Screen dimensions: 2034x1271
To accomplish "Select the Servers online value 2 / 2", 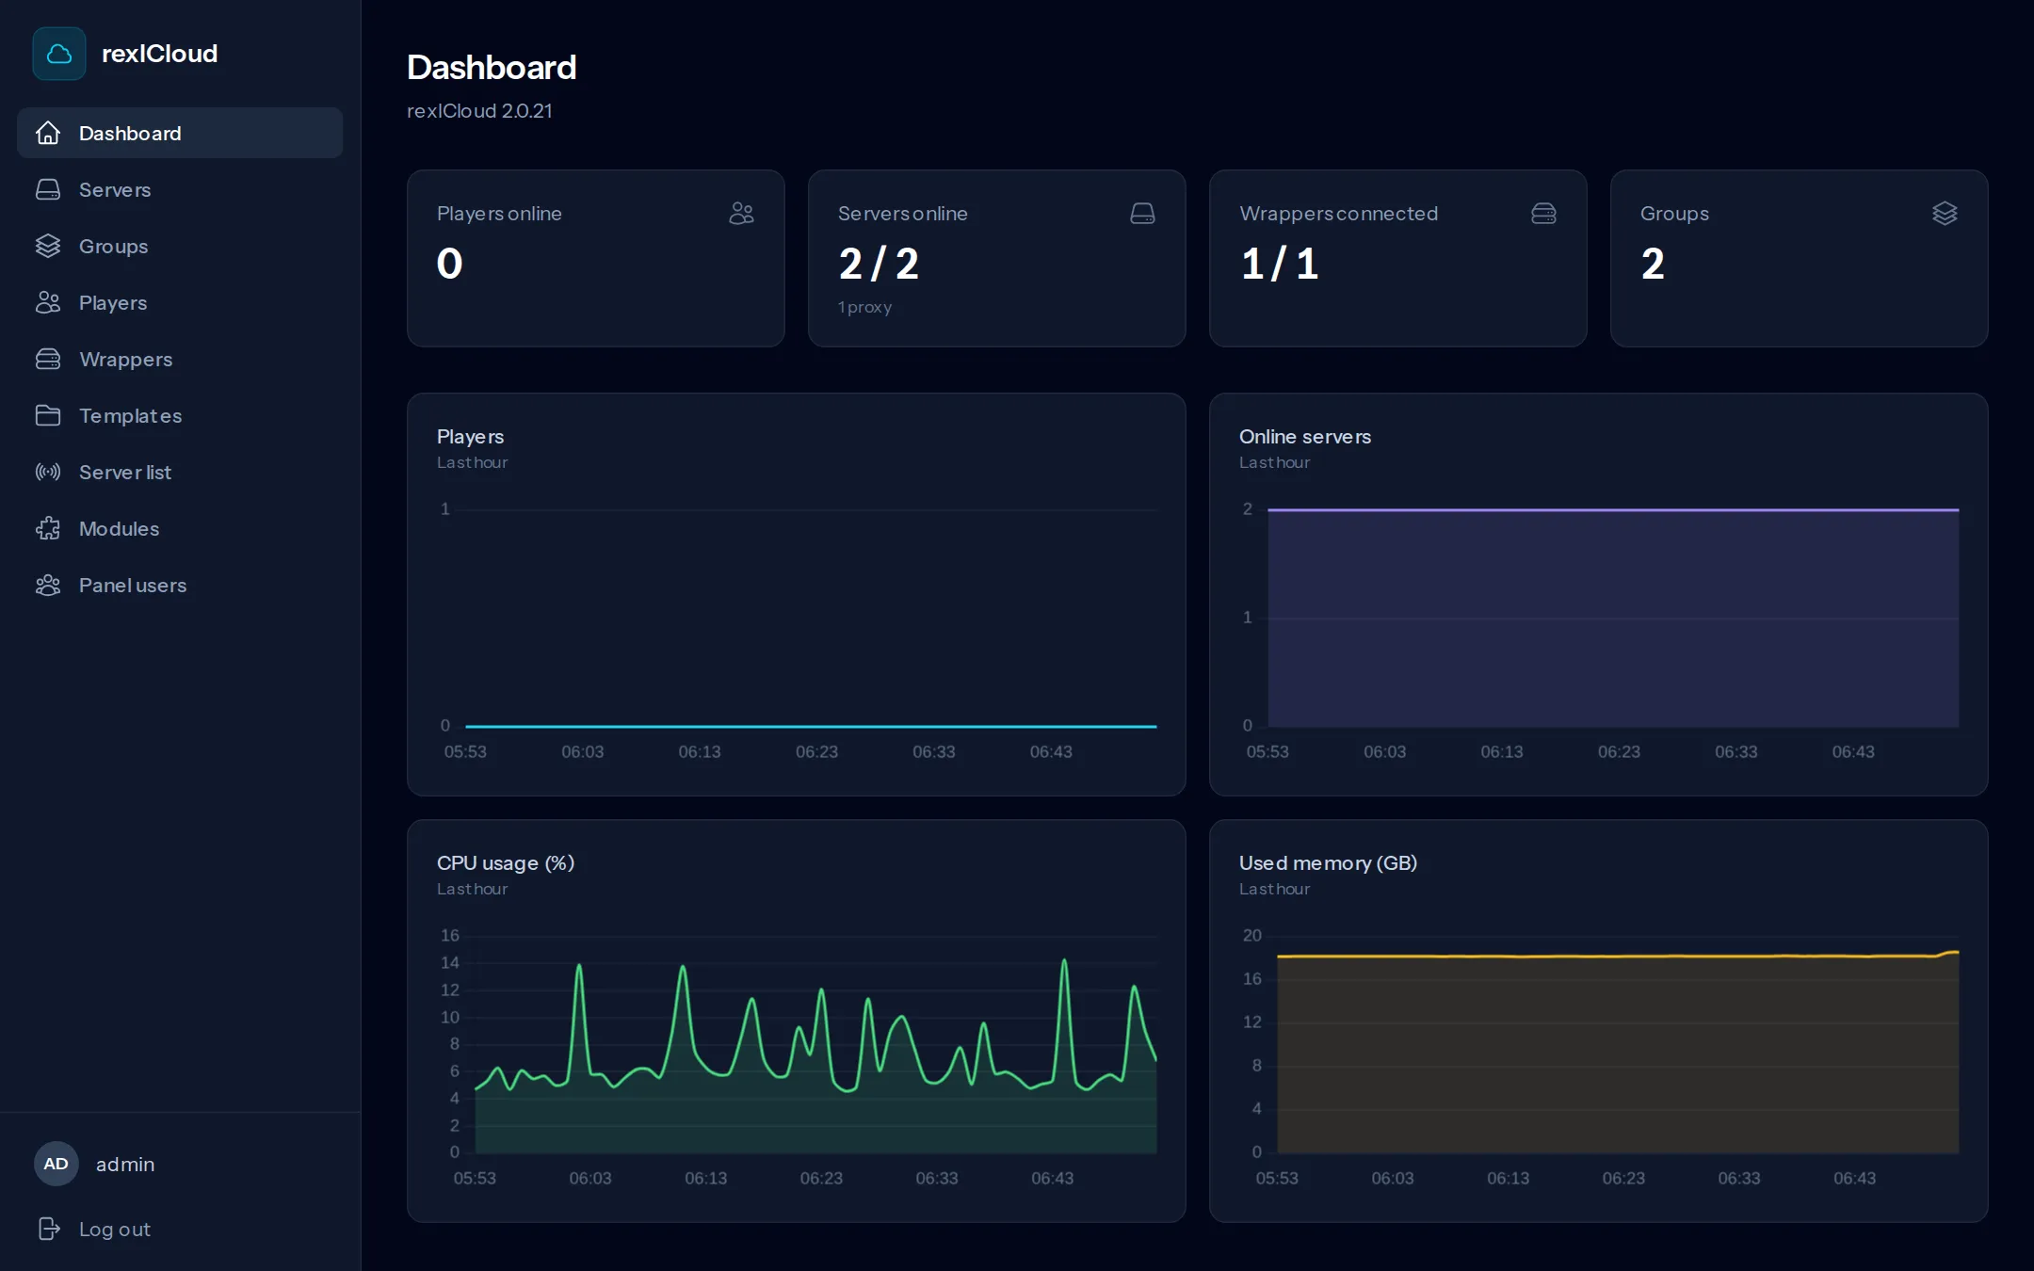I will (x=879, y=264).
